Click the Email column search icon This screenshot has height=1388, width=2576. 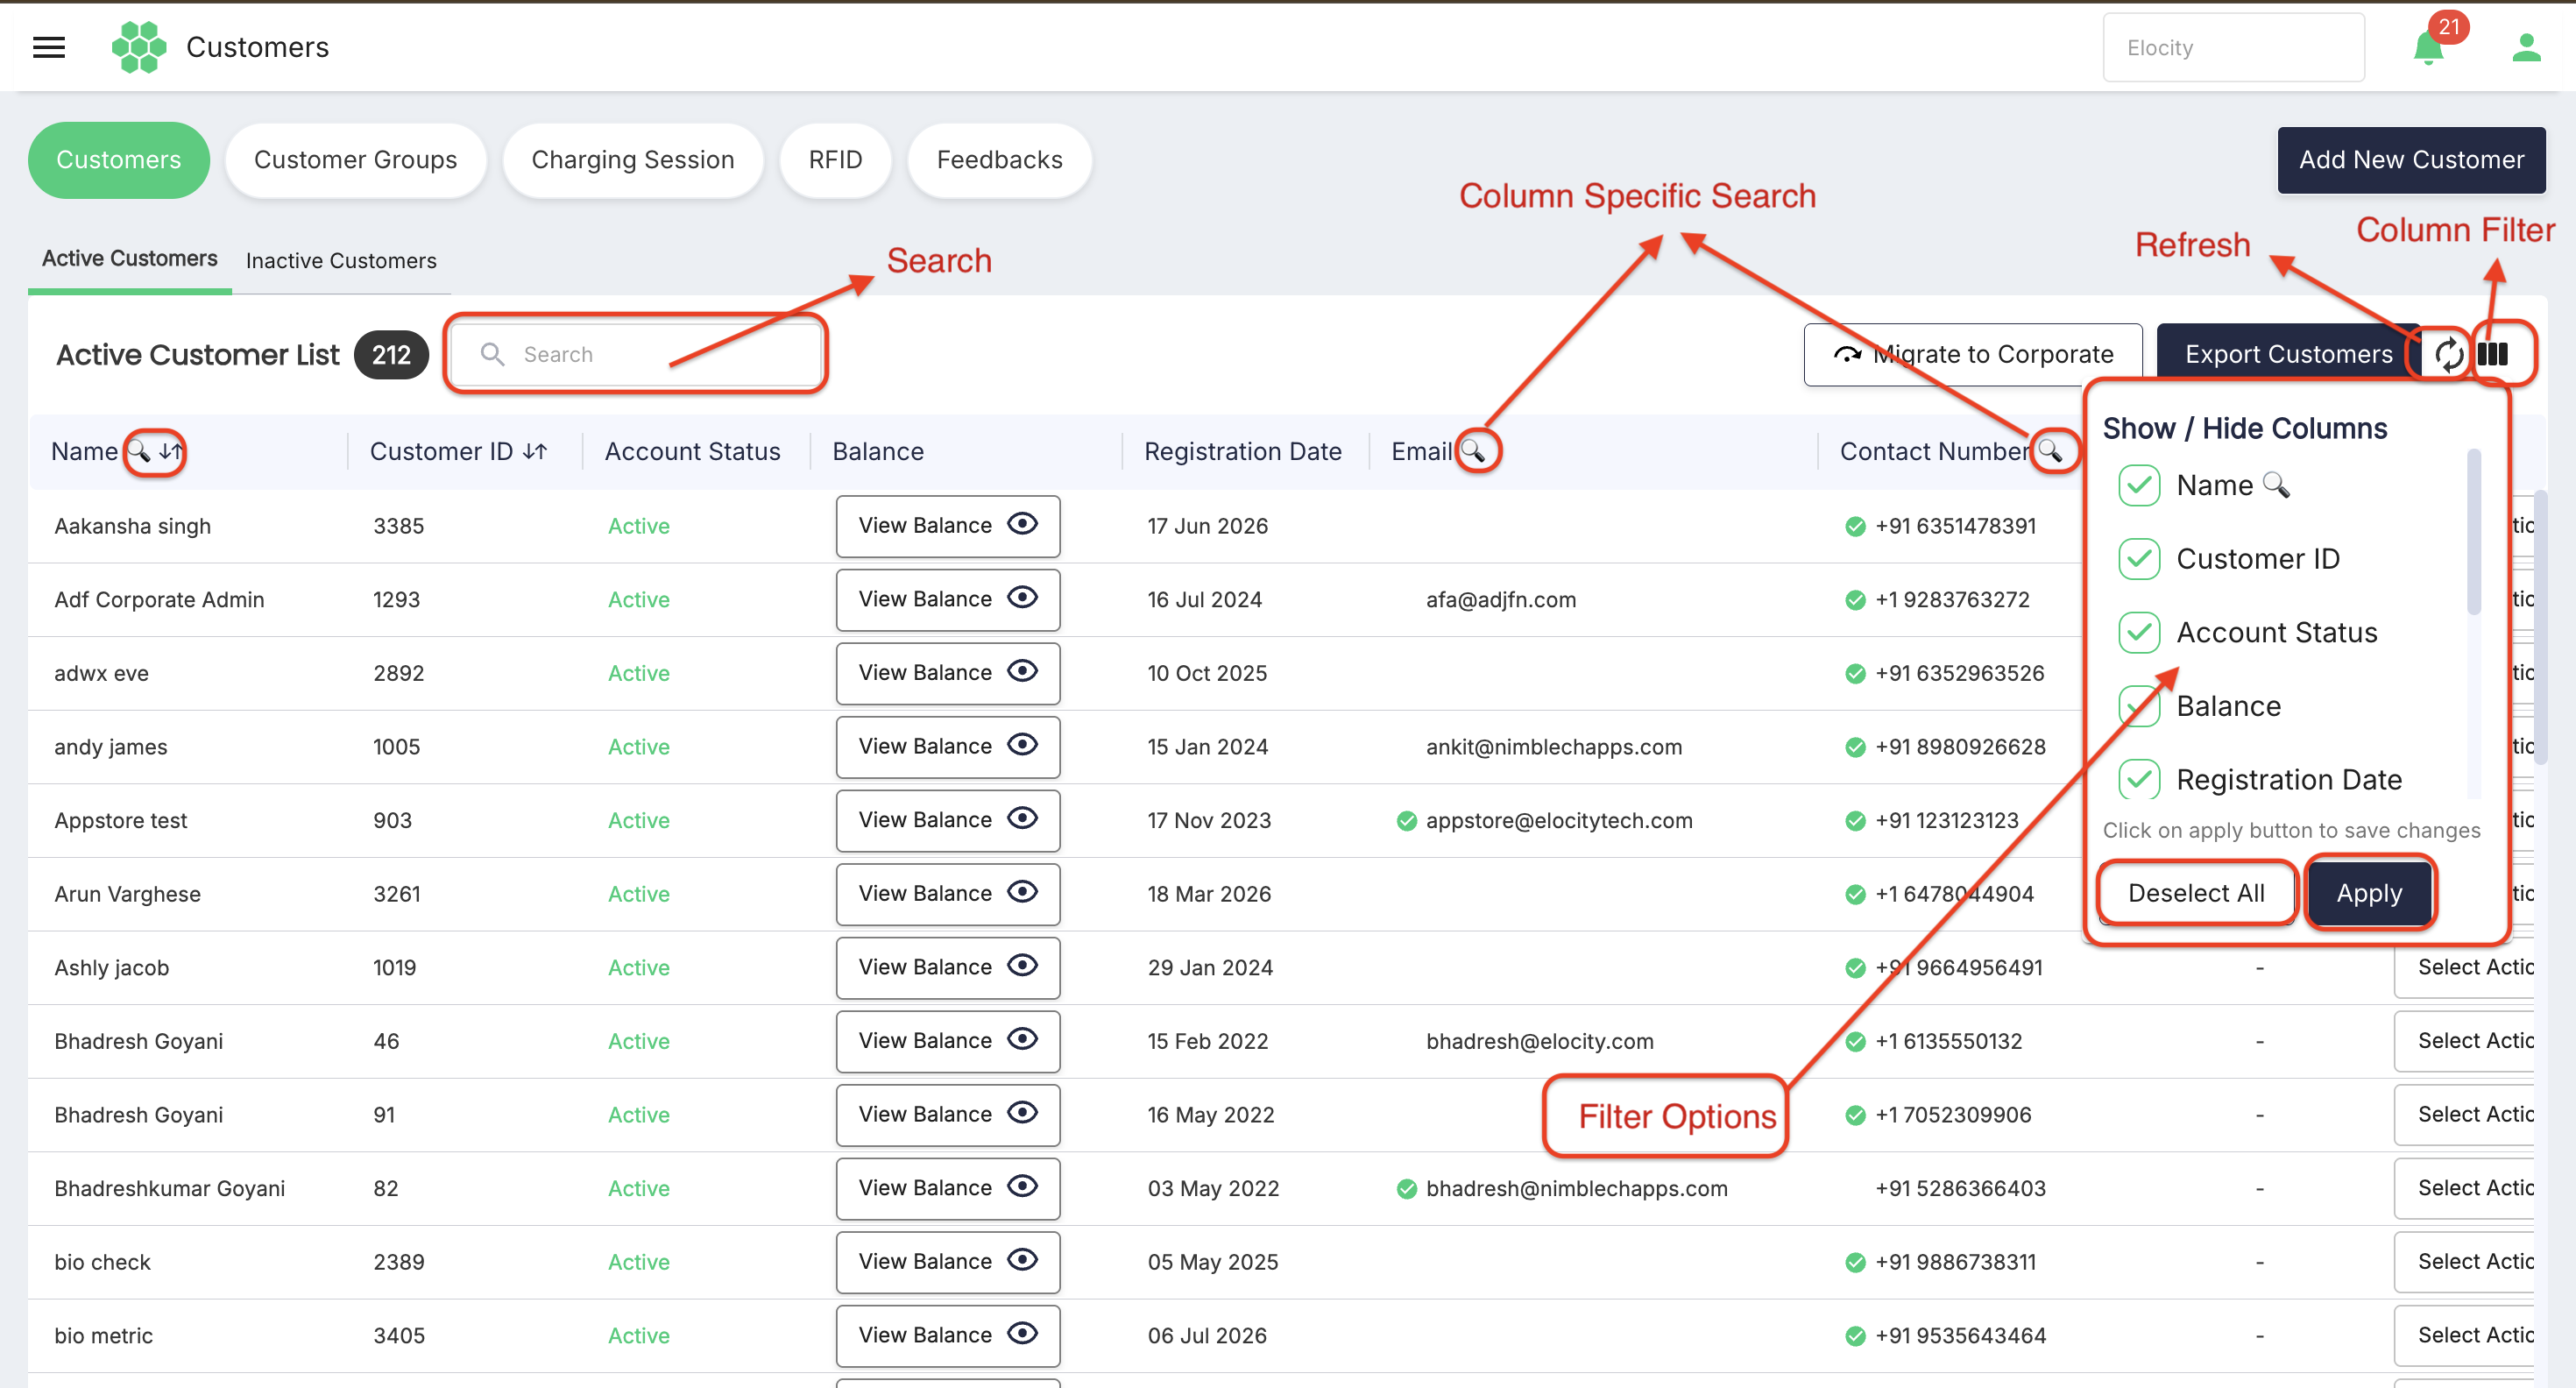(x=1472, y=451)
